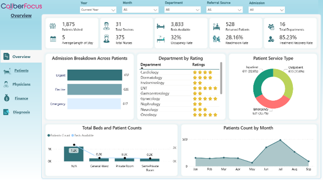This screenshot has width=323, height=180.
Task: Select the Elective admission bar
Action: point(95,89)
